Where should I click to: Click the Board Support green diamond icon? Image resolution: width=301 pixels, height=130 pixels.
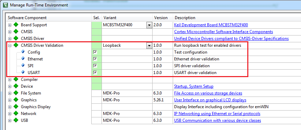pyautogui.click(x=16, y=25)
